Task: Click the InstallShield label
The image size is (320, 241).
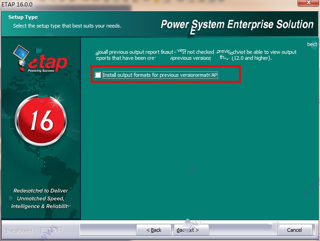Action: click(x=19, y=231)
